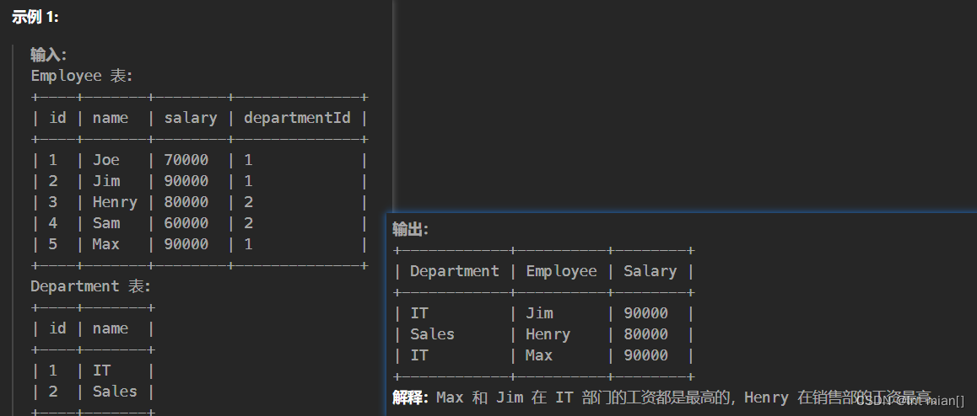The height and width of the screenshot is (416, 977).
Task: Click Sam in the Employee table
Action: tap(106, 223)
